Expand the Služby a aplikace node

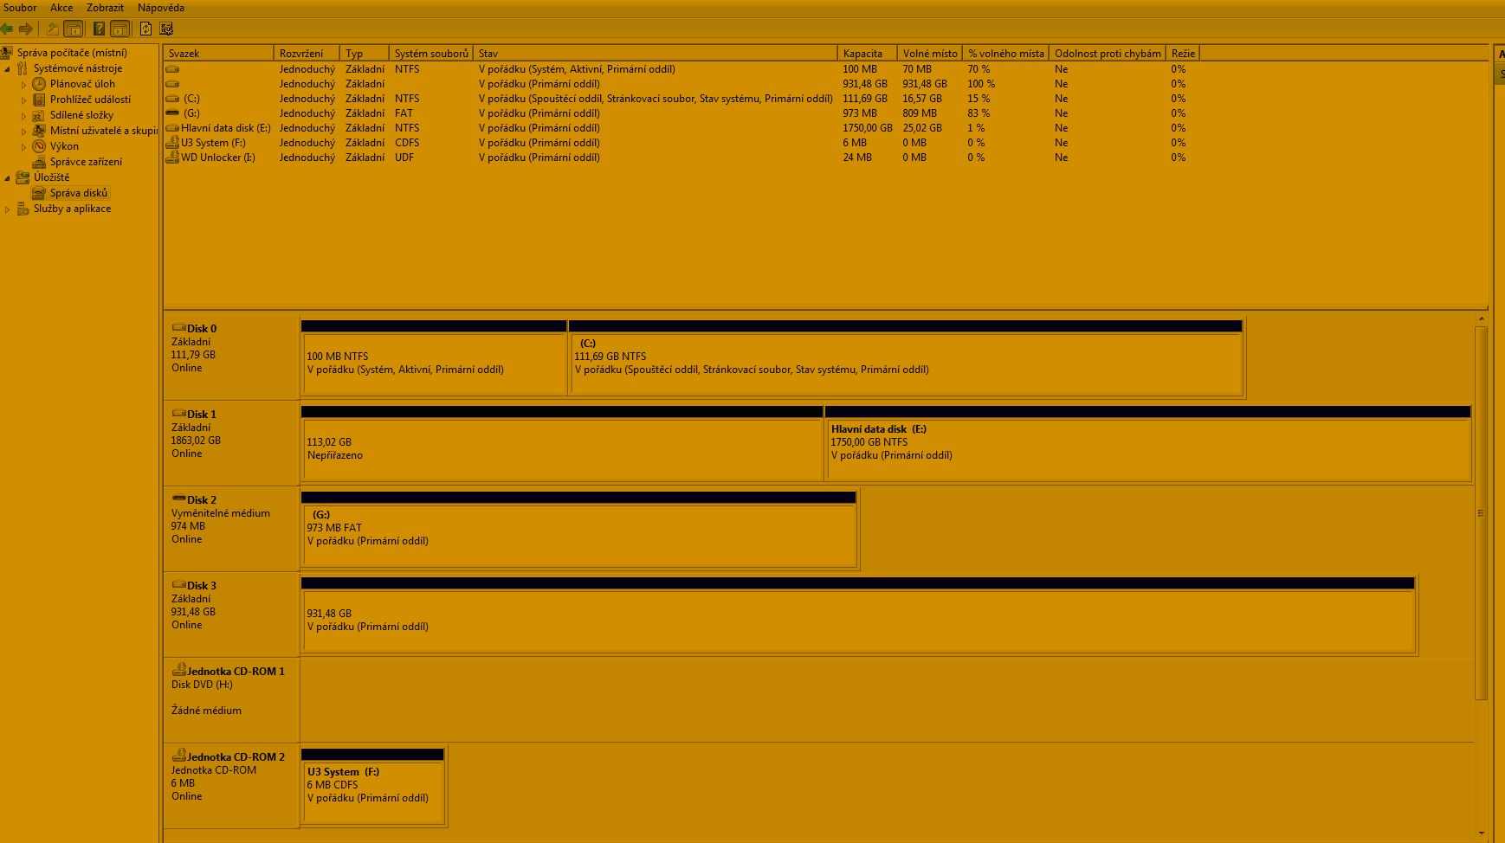click(8, 209)
